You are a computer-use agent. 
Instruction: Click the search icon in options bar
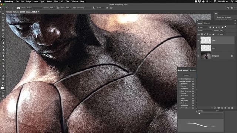pyautogui.click(x=228, y=8)
